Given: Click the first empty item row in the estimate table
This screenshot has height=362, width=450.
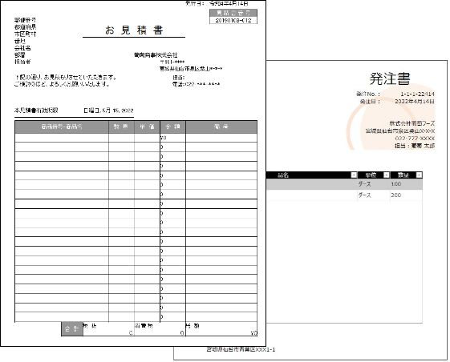Looking at the screenshot, I should (x=136, y=138).
